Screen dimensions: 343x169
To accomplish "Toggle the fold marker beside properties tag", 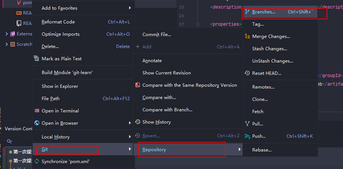I will pyautogui.click(x=198, y=25).
